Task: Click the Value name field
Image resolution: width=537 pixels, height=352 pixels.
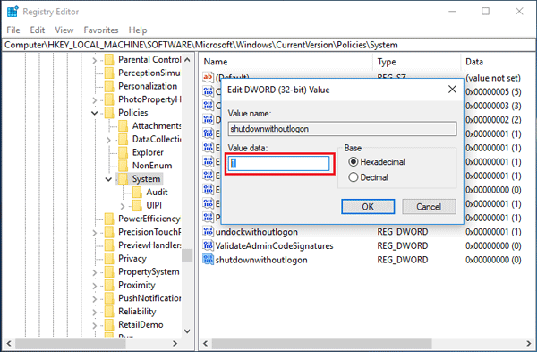Action: pos(342,129)
